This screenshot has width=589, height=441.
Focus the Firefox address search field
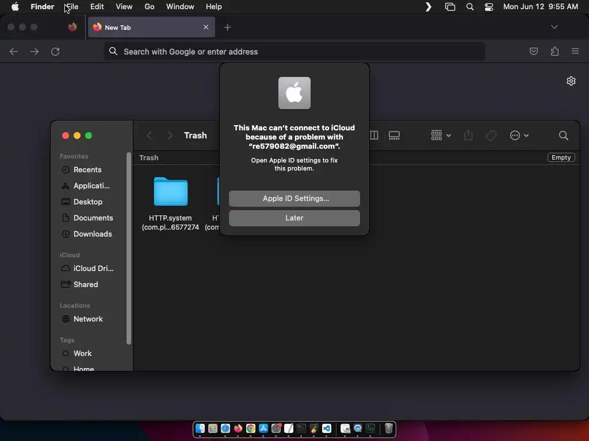(x=294, y=51)
